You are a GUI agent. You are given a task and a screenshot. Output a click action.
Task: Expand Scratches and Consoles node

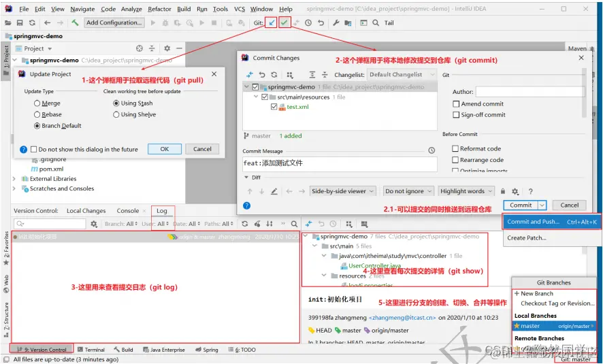(14, 188)
